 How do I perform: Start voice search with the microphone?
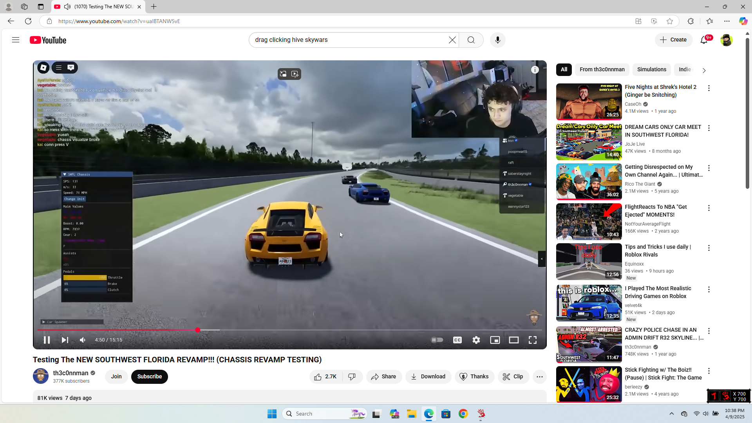(x=498, y=40)
